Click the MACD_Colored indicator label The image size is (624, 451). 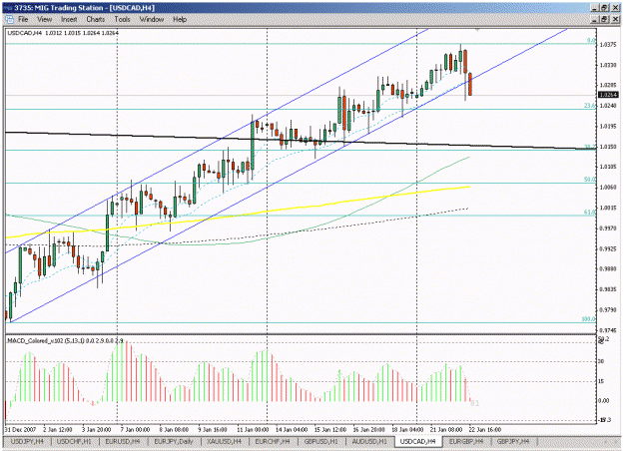(65, 341)
